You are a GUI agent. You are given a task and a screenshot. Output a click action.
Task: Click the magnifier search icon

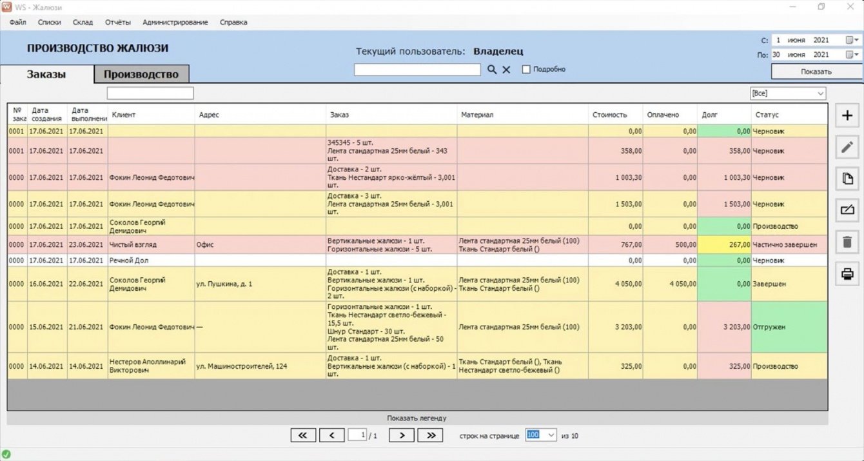pyautogui.click(x=492, y=70)
